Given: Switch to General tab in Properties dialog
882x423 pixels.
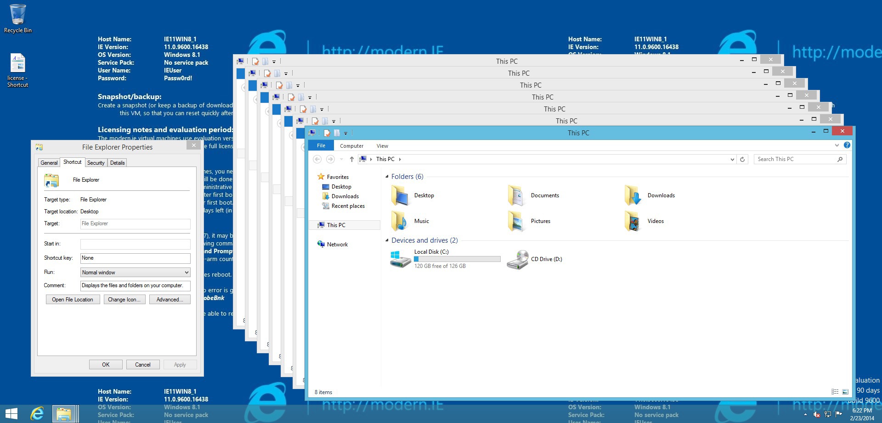Looking at the screenshot, I should click(x=49, y=163).
